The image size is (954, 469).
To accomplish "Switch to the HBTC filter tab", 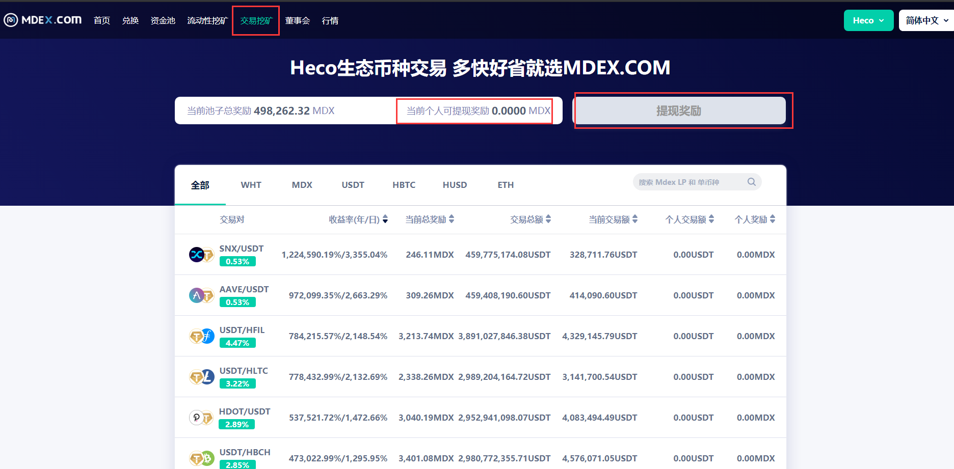I will [x=404, y=185].
